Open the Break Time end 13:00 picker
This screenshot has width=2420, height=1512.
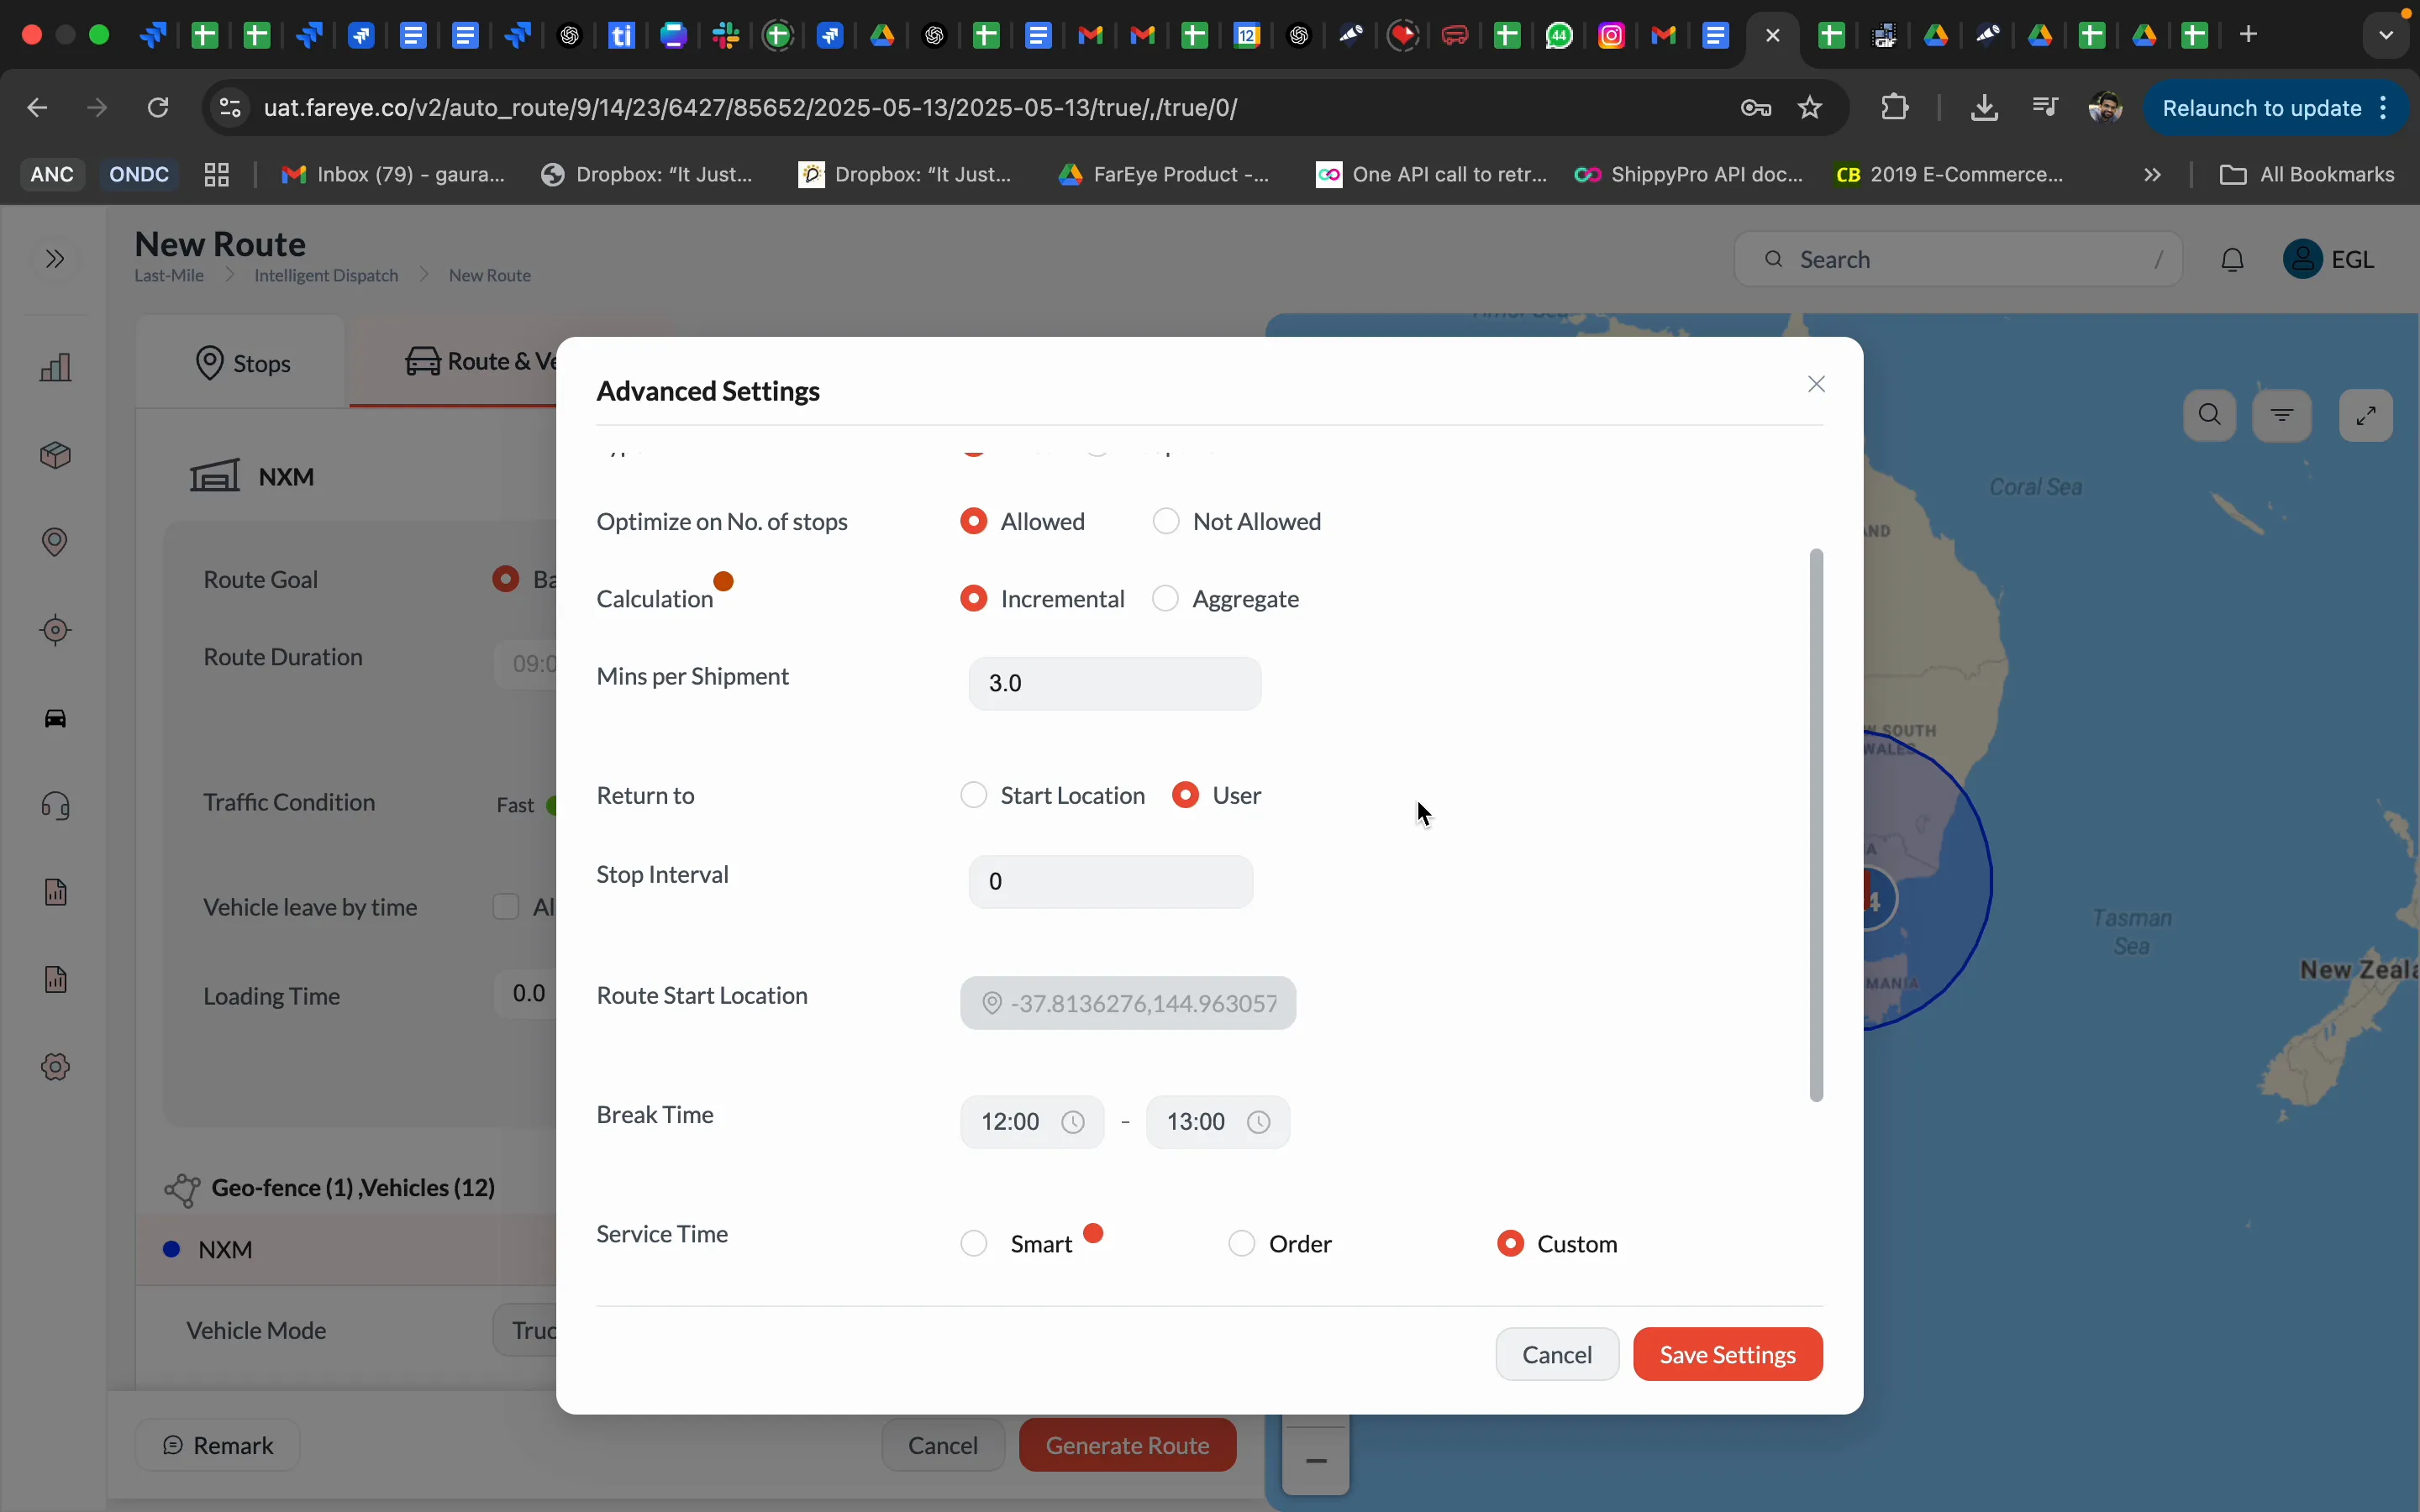click(x=1218, y=1122)
